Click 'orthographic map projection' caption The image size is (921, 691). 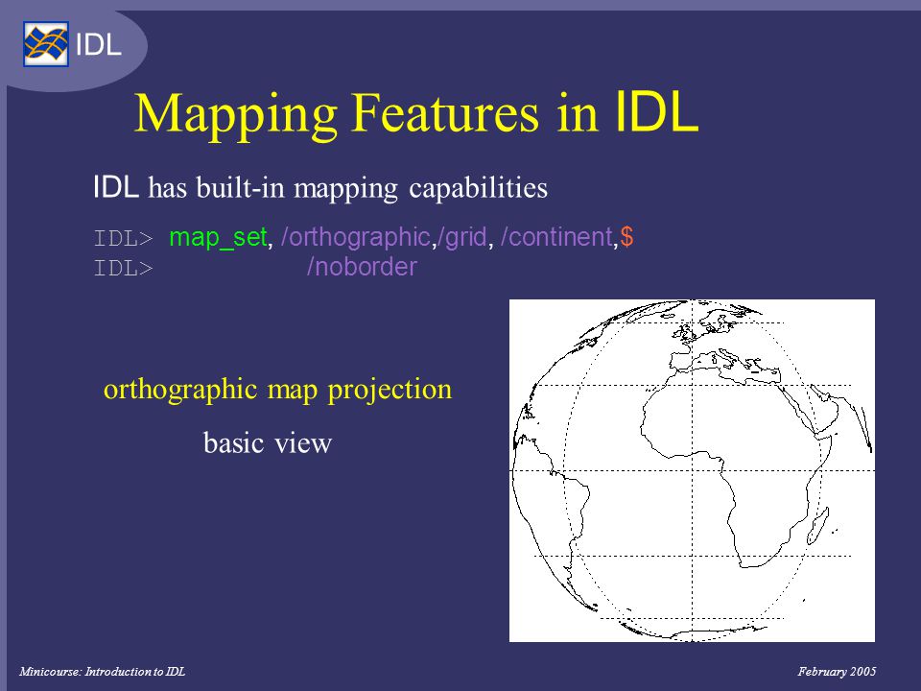click(278, 390)
